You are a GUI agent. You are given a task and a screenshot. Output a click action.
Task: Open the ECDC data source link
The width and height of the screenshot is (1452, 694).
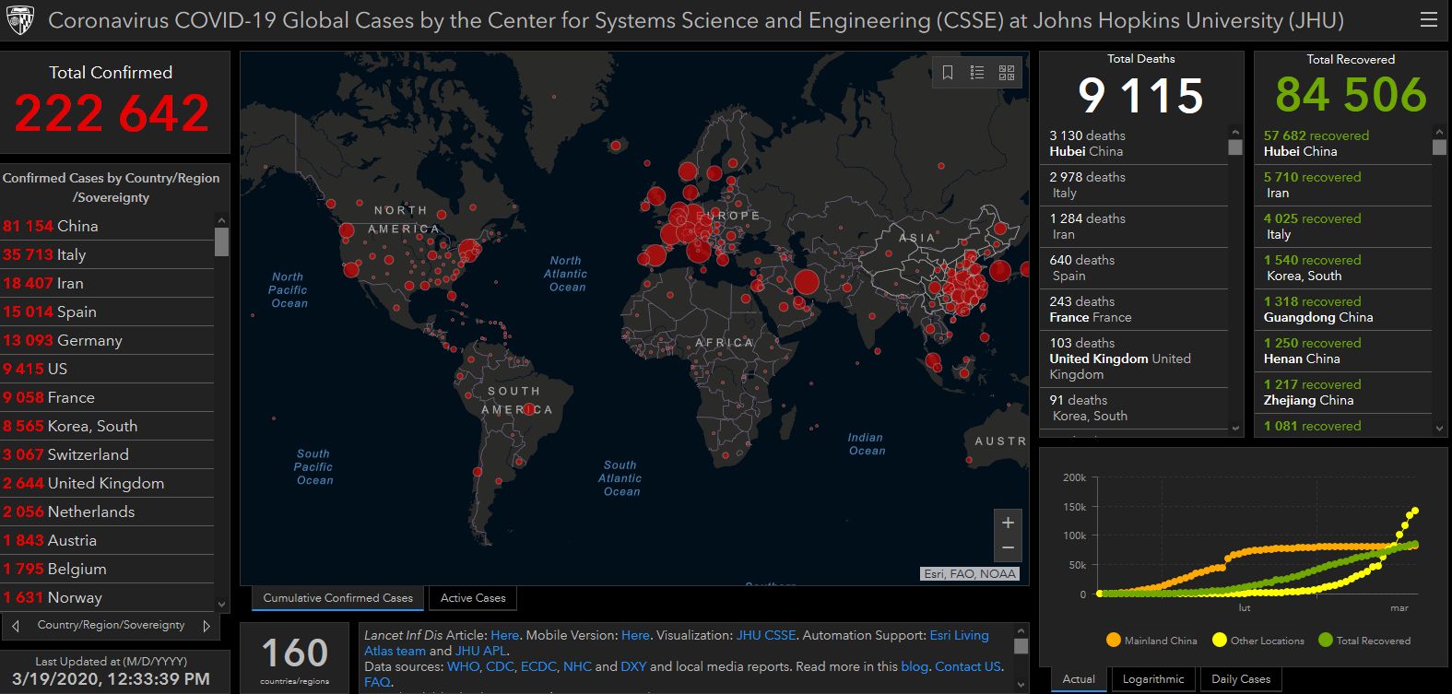(x=538, y=666)
